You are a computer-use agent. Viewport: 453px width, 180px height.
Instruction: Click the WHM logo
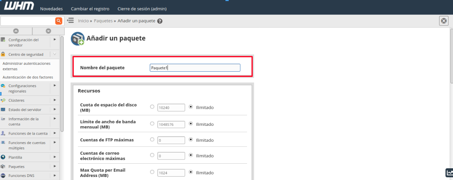point(19,6)
